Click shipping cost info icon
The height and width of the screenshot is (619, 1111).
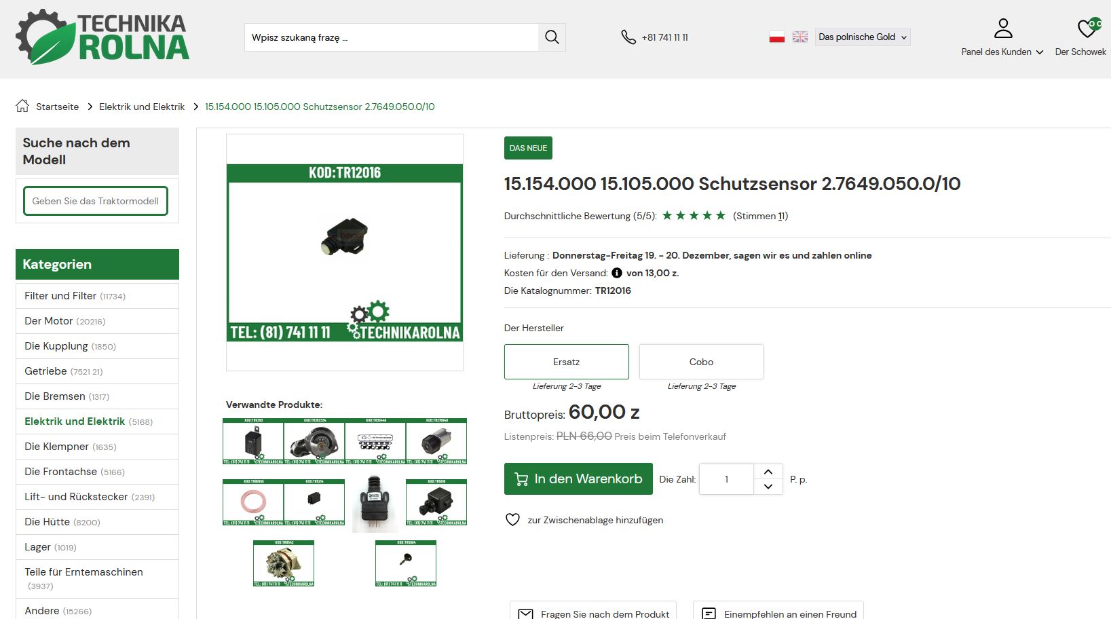616,273
